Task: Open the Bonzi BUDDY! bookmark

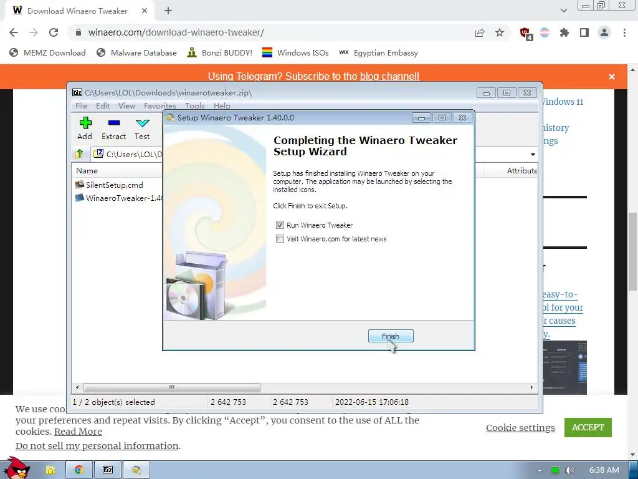Action: click(x=219, y=52)
